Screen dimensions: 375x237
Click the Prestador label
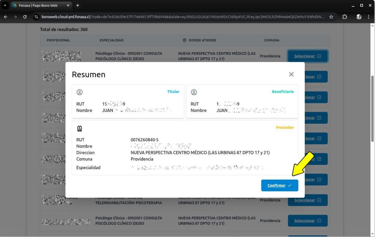coord(285,127)
